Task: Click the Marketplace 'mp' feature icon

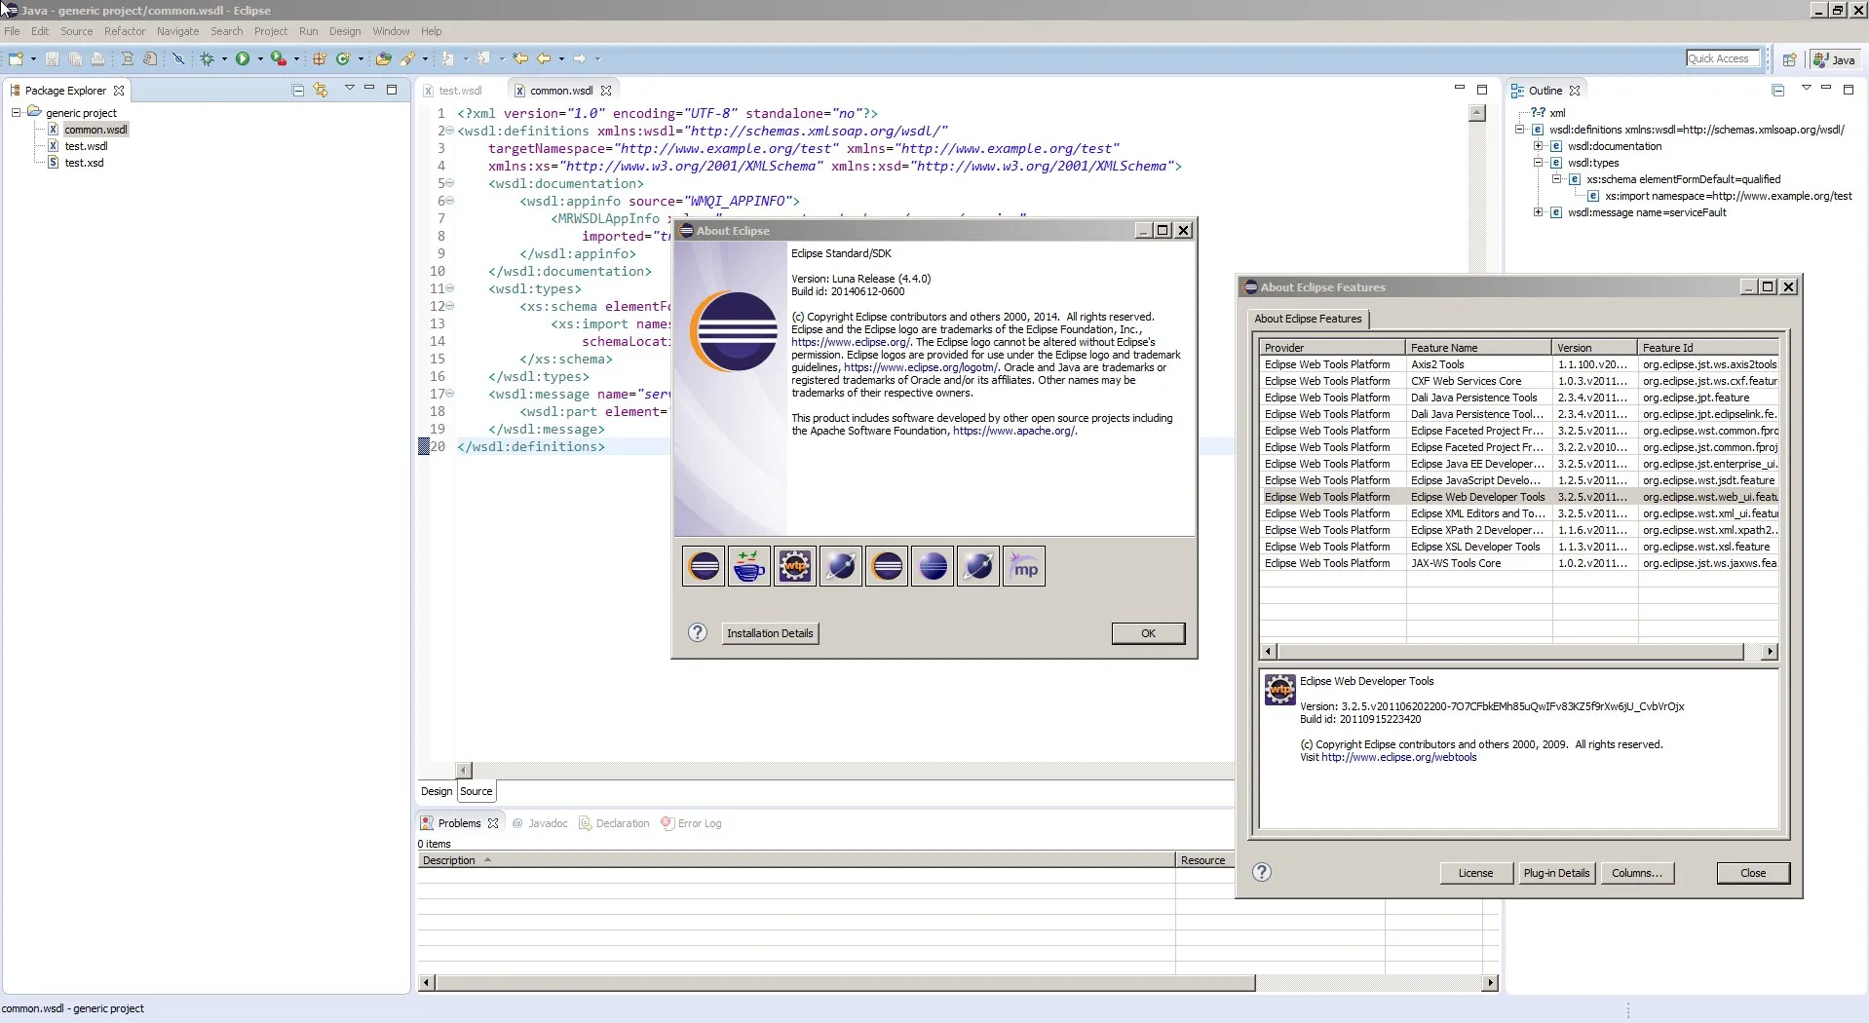Action: pyautogui.click(x=1024, y=566)
